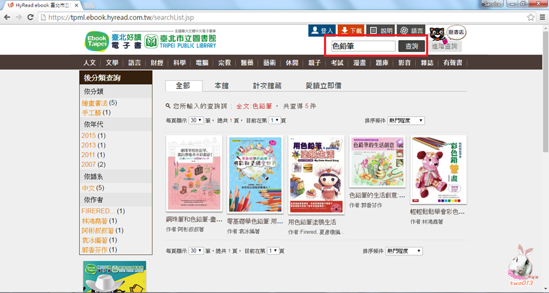Click the red 下載 download button
The width and height of the screenshot is (549, 293).
(351, 30)
